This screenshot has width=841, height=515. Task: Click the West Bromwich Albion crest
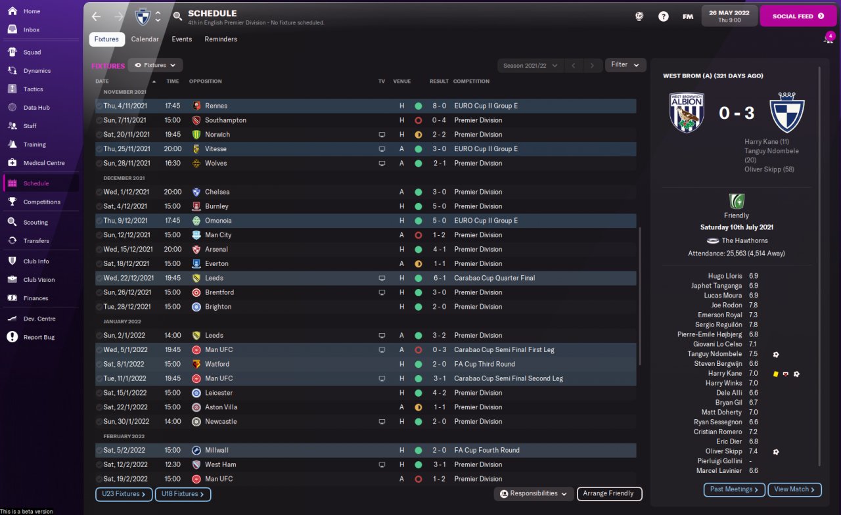(x=687, y=113)
